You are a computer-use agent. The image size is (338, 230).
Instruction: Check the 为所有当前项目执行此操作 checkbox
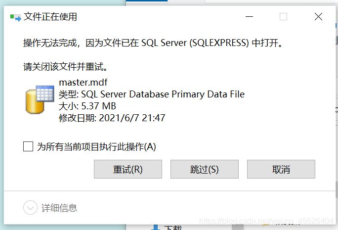28,146
